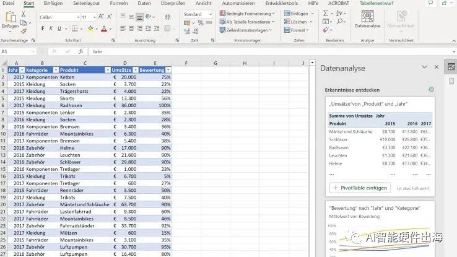Open the Kategorie column filter dropdown

(x=54, y=70)
